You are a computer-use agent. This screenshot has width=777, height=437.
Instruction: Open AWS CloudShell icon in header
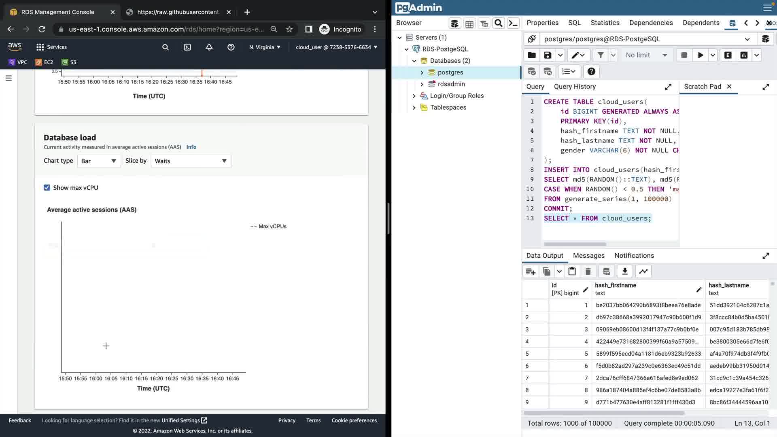point(187,47)
